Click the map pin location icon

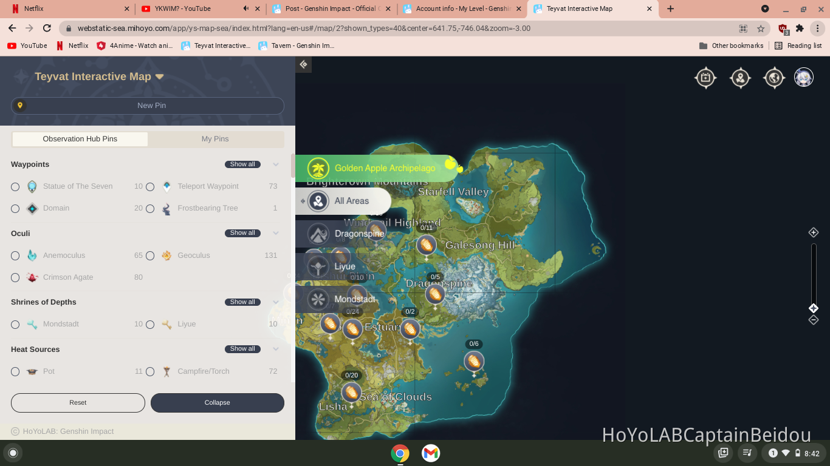pyautogui.click(x=740, y=78)
